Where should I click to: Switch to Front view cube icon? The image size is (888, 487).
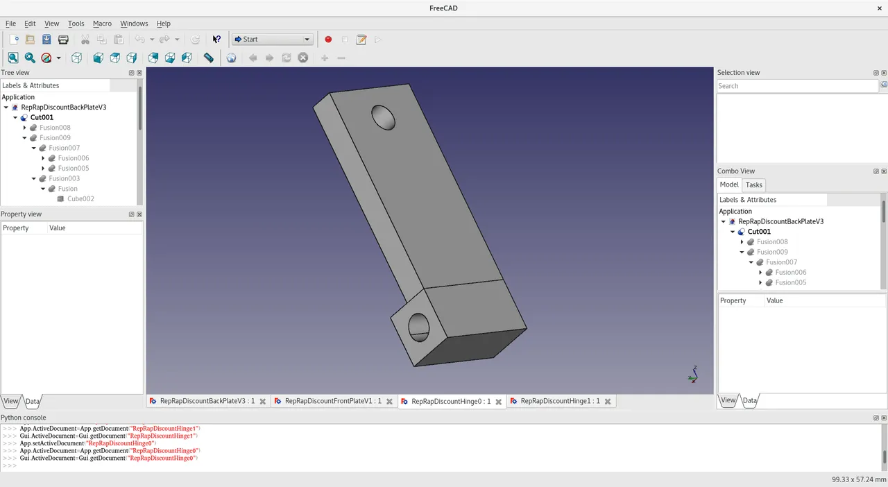98,58
